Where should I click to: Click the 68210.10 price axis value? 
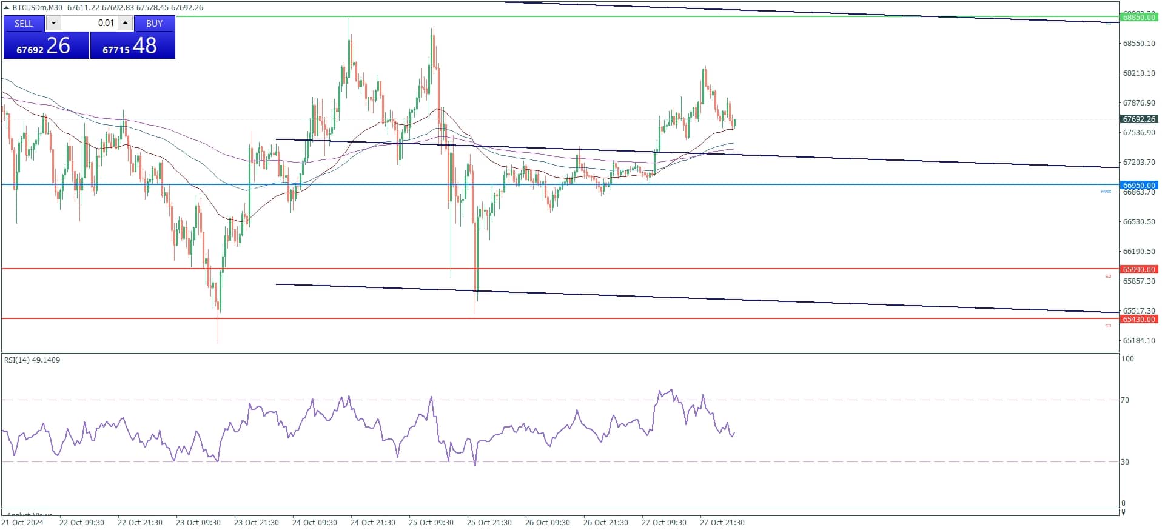pyautogui.click(x=1139, y=73)
